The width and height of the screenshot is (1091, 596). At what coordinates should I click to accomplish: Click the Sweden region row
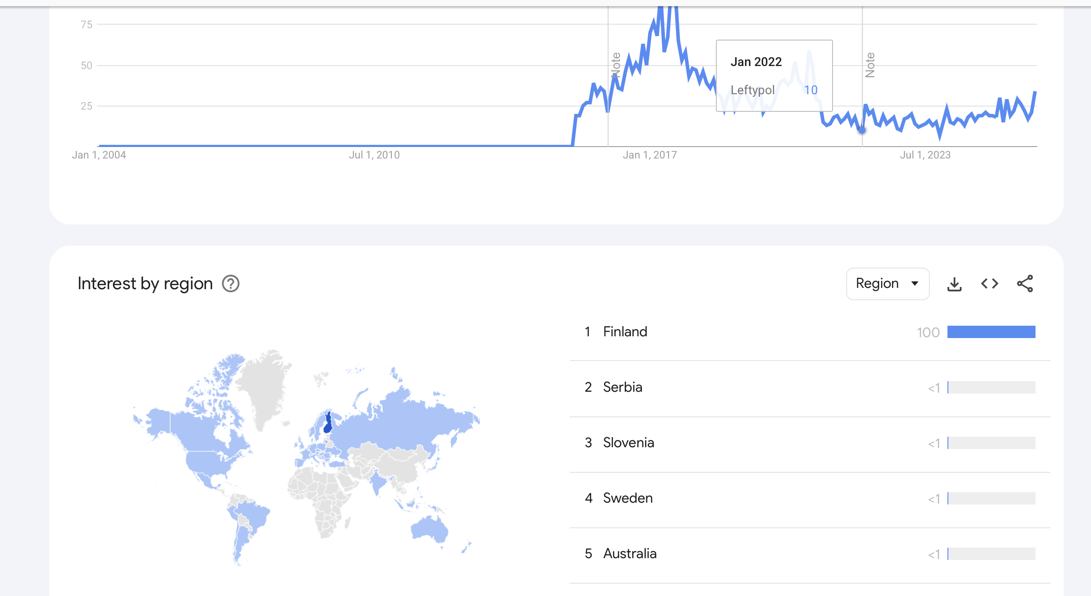click(627, 498)
